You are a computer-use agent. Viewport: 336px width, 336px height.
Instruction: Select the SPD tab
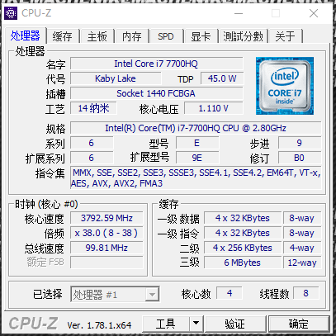click(166, 36)
